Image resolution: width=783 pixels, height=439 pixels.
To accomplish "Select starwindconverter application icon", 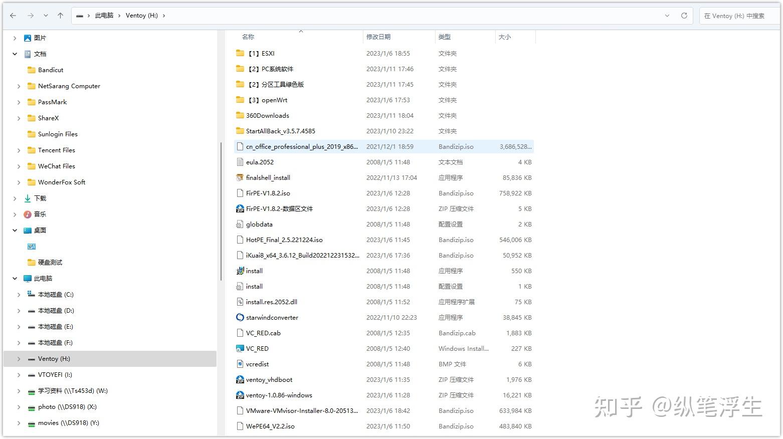I will point(240,317).
